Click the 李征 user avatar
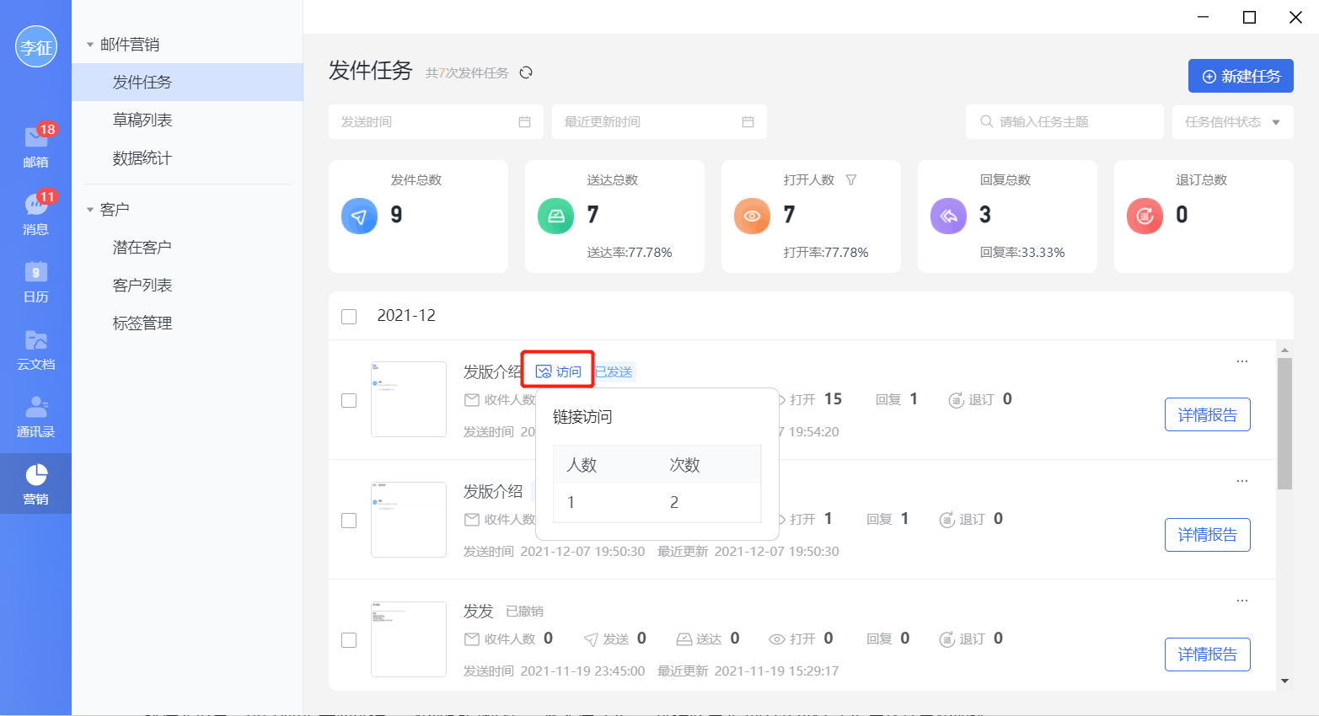This screenshot has height=716, width=1319. 35,47
